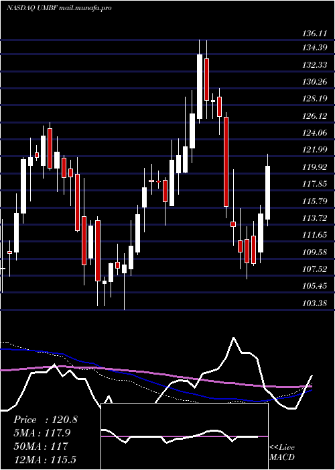Click the 50MA : 117 readout

coord(41,446)
